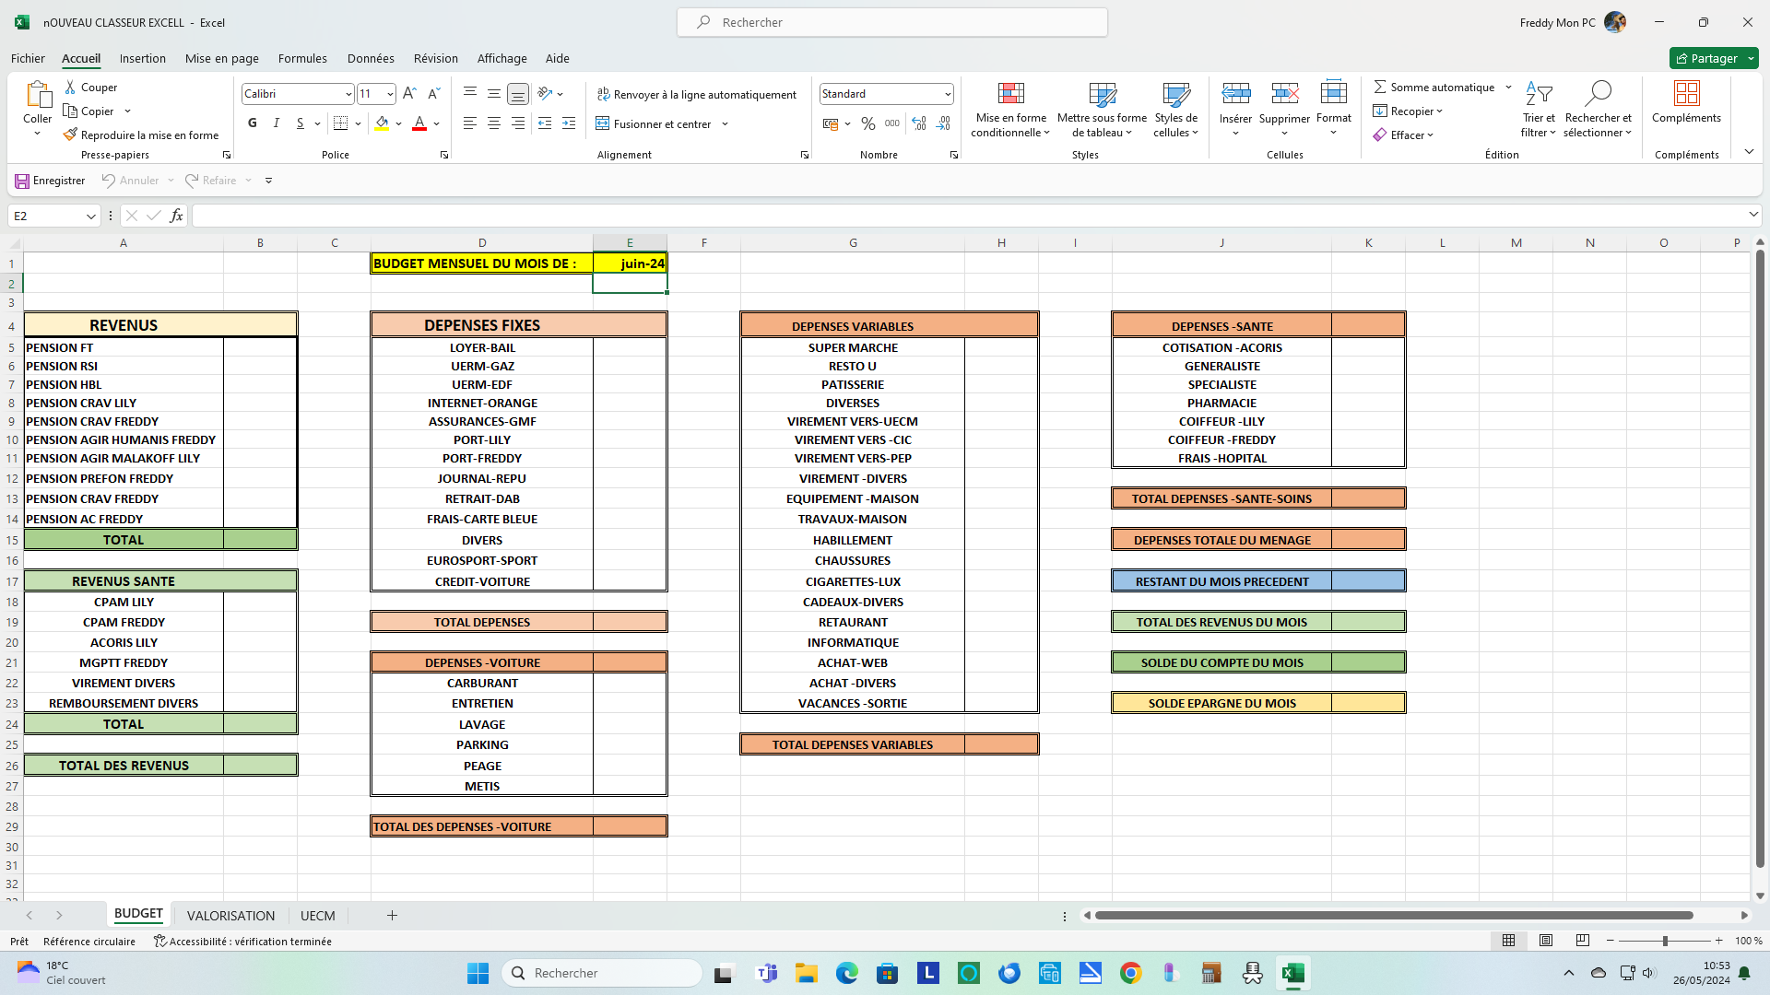Click the Borders icon in Police group
Image resolution: width=1770 pixels, height=995 pixels.
(x=341, y=123)
